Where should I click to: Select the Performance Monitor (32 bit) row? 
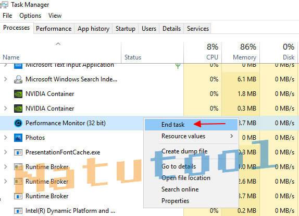pos(72,123)
